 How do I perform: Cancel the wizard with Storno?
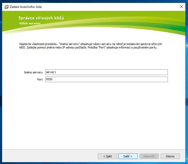click(170, 156)
